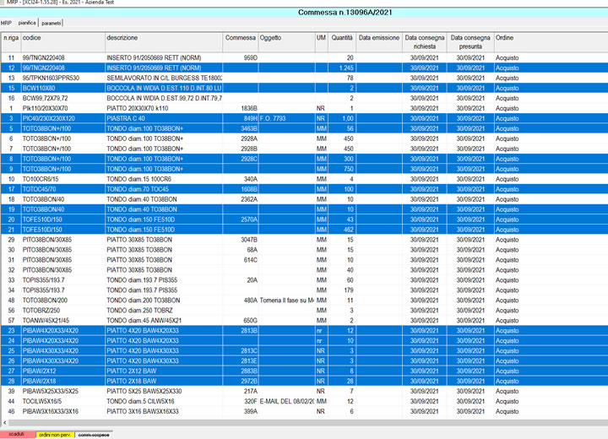
Task: Open the MRP tab
Action: (x=6, y=23)
